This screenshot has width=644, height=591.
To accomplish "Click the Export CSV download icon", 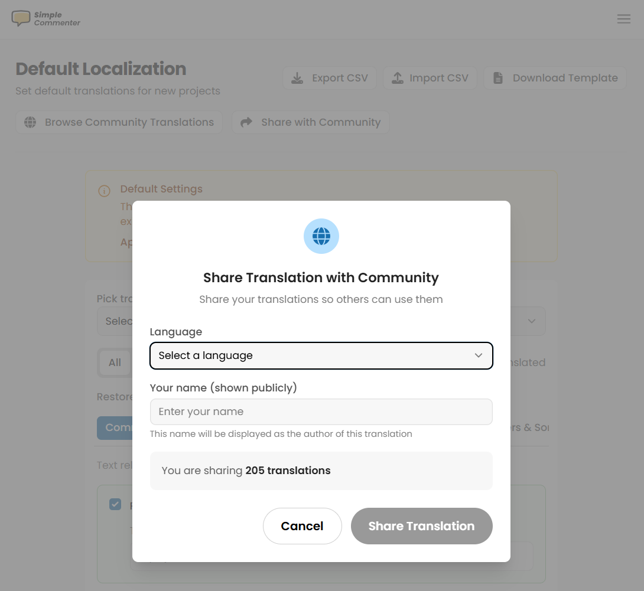I will coord(298,78).
